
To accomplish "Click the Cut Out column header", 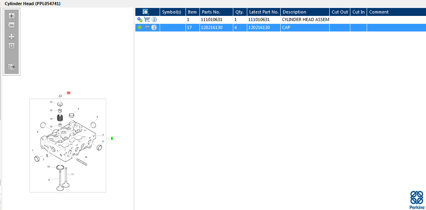I will pos(340,12).
